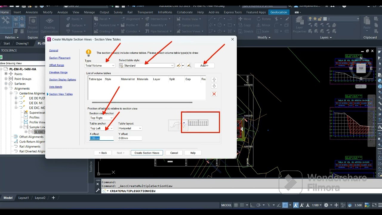Delete the volume table with the red X icon

pos(214,94)
